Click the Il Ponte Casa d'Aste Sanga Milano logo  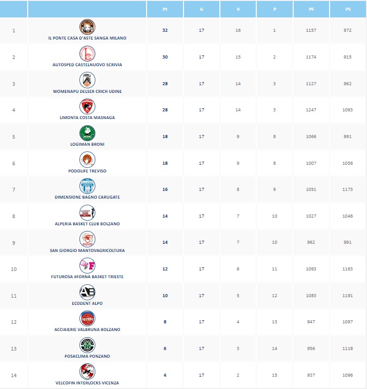[x=87, y=27]
